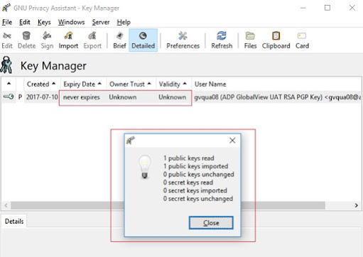Sort by the Created column
Screen dimensions: 363x257
point(42,84)
